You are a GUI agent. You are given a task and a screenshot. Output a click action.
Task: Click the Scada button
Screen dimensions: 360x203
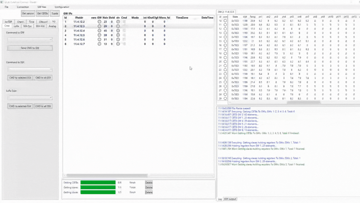(55, 13)
